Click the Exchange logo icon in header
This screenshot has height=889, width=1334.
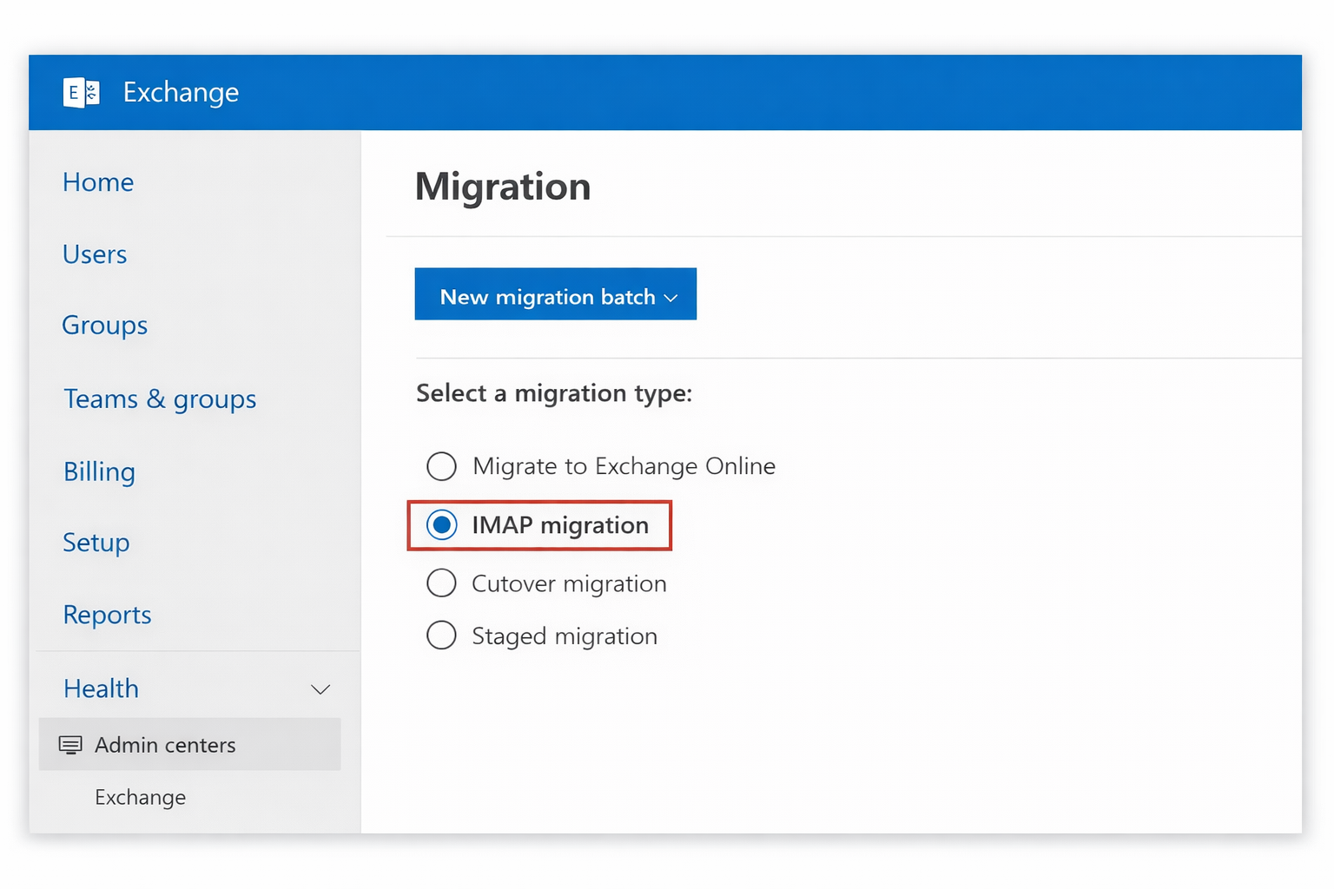(82, 92)
